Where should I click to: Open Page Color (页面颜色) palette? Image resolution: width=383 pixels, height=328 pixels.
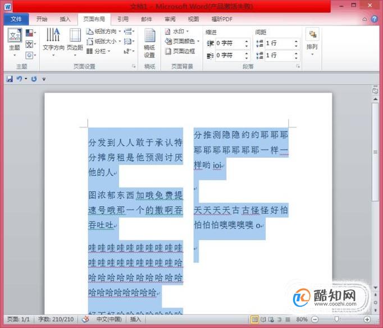(182, 41)
